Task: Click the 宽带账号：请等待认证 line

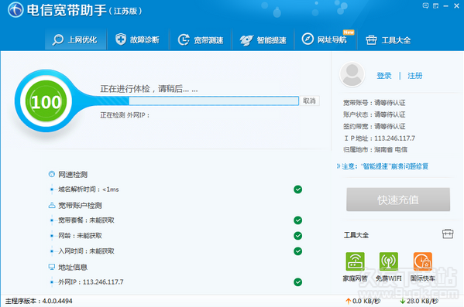Action: (x=374, y=103)
